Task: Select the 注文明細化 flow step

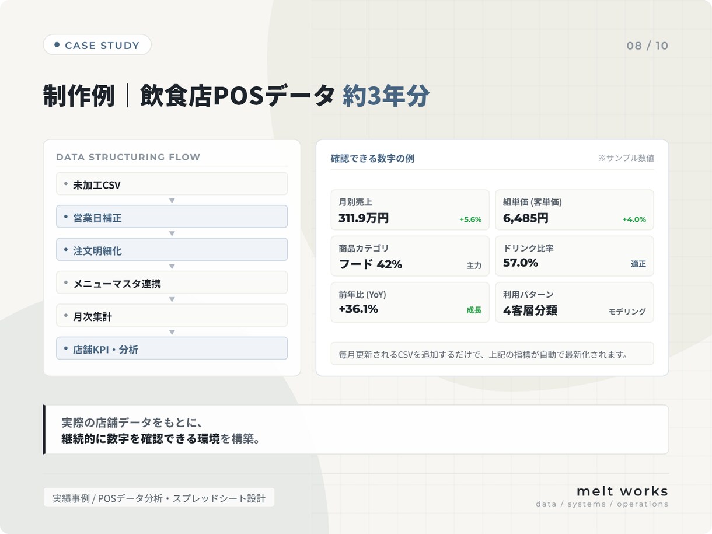Action: click(172, 250)
